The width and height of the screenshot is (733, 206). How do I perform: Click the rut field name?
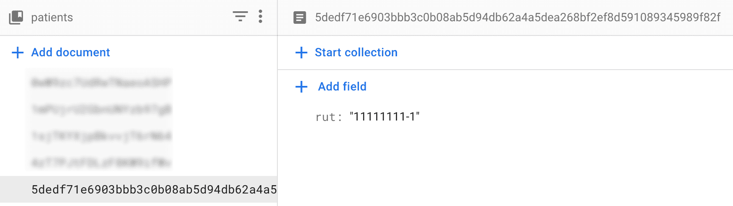[325, 117]
